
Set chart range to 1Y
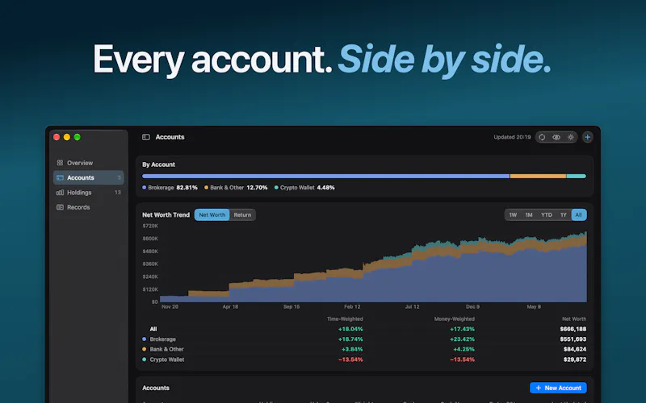563,214
